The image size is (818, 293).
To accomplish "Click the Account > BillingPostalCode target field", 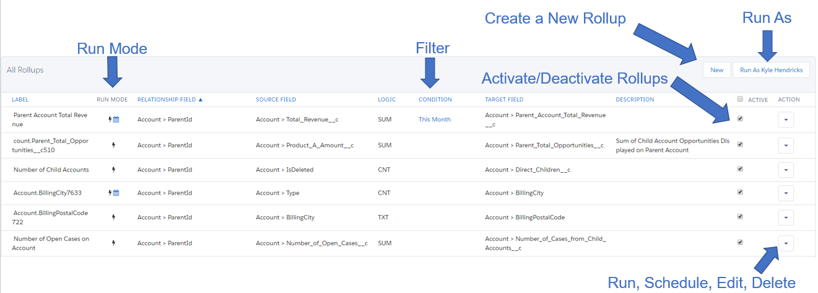I will [x=525, y=217].
